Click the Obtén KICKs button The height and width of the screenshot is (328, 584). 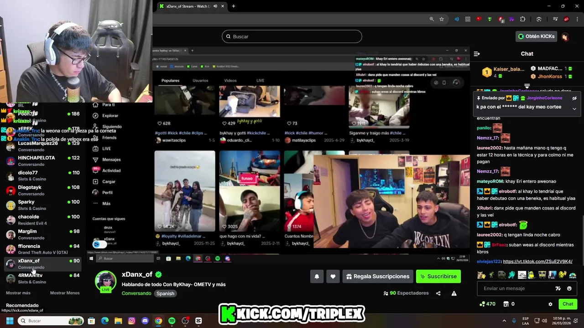point(537,36)
